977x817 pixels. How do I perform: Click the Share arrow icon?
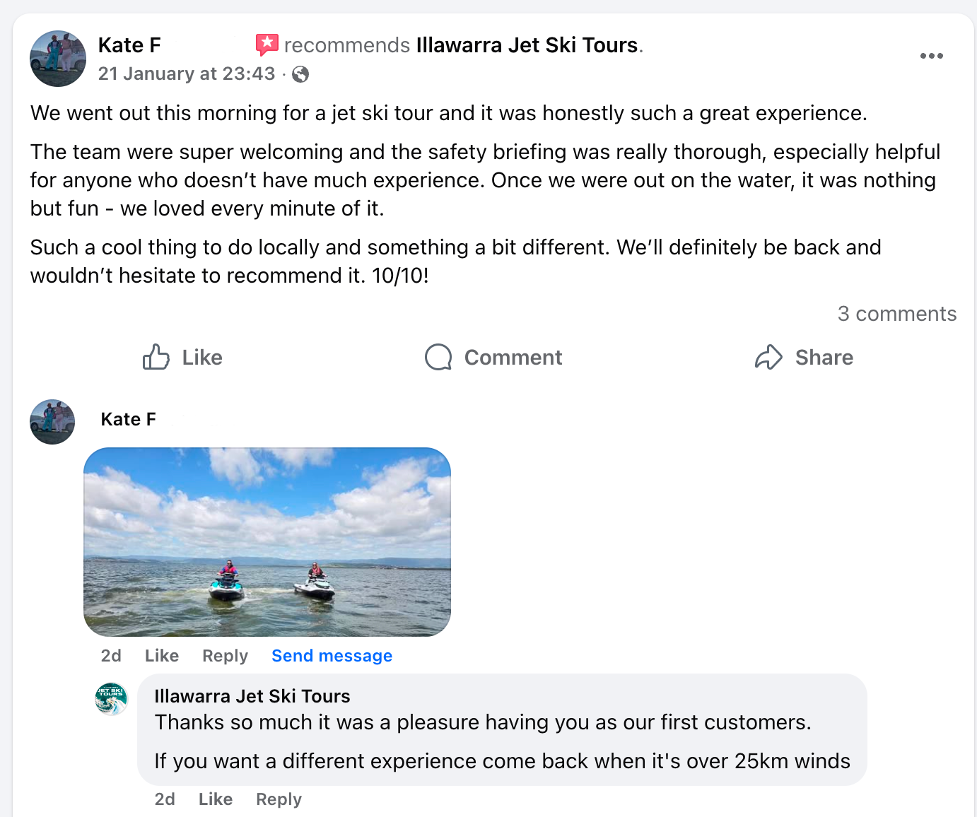(768, 358)
